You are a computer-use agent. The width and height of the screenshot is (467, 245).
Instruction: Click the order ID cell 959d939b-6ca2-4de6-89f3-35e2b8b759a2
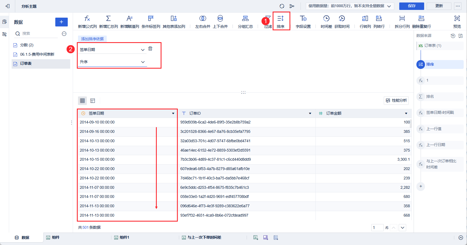(247, 122)
